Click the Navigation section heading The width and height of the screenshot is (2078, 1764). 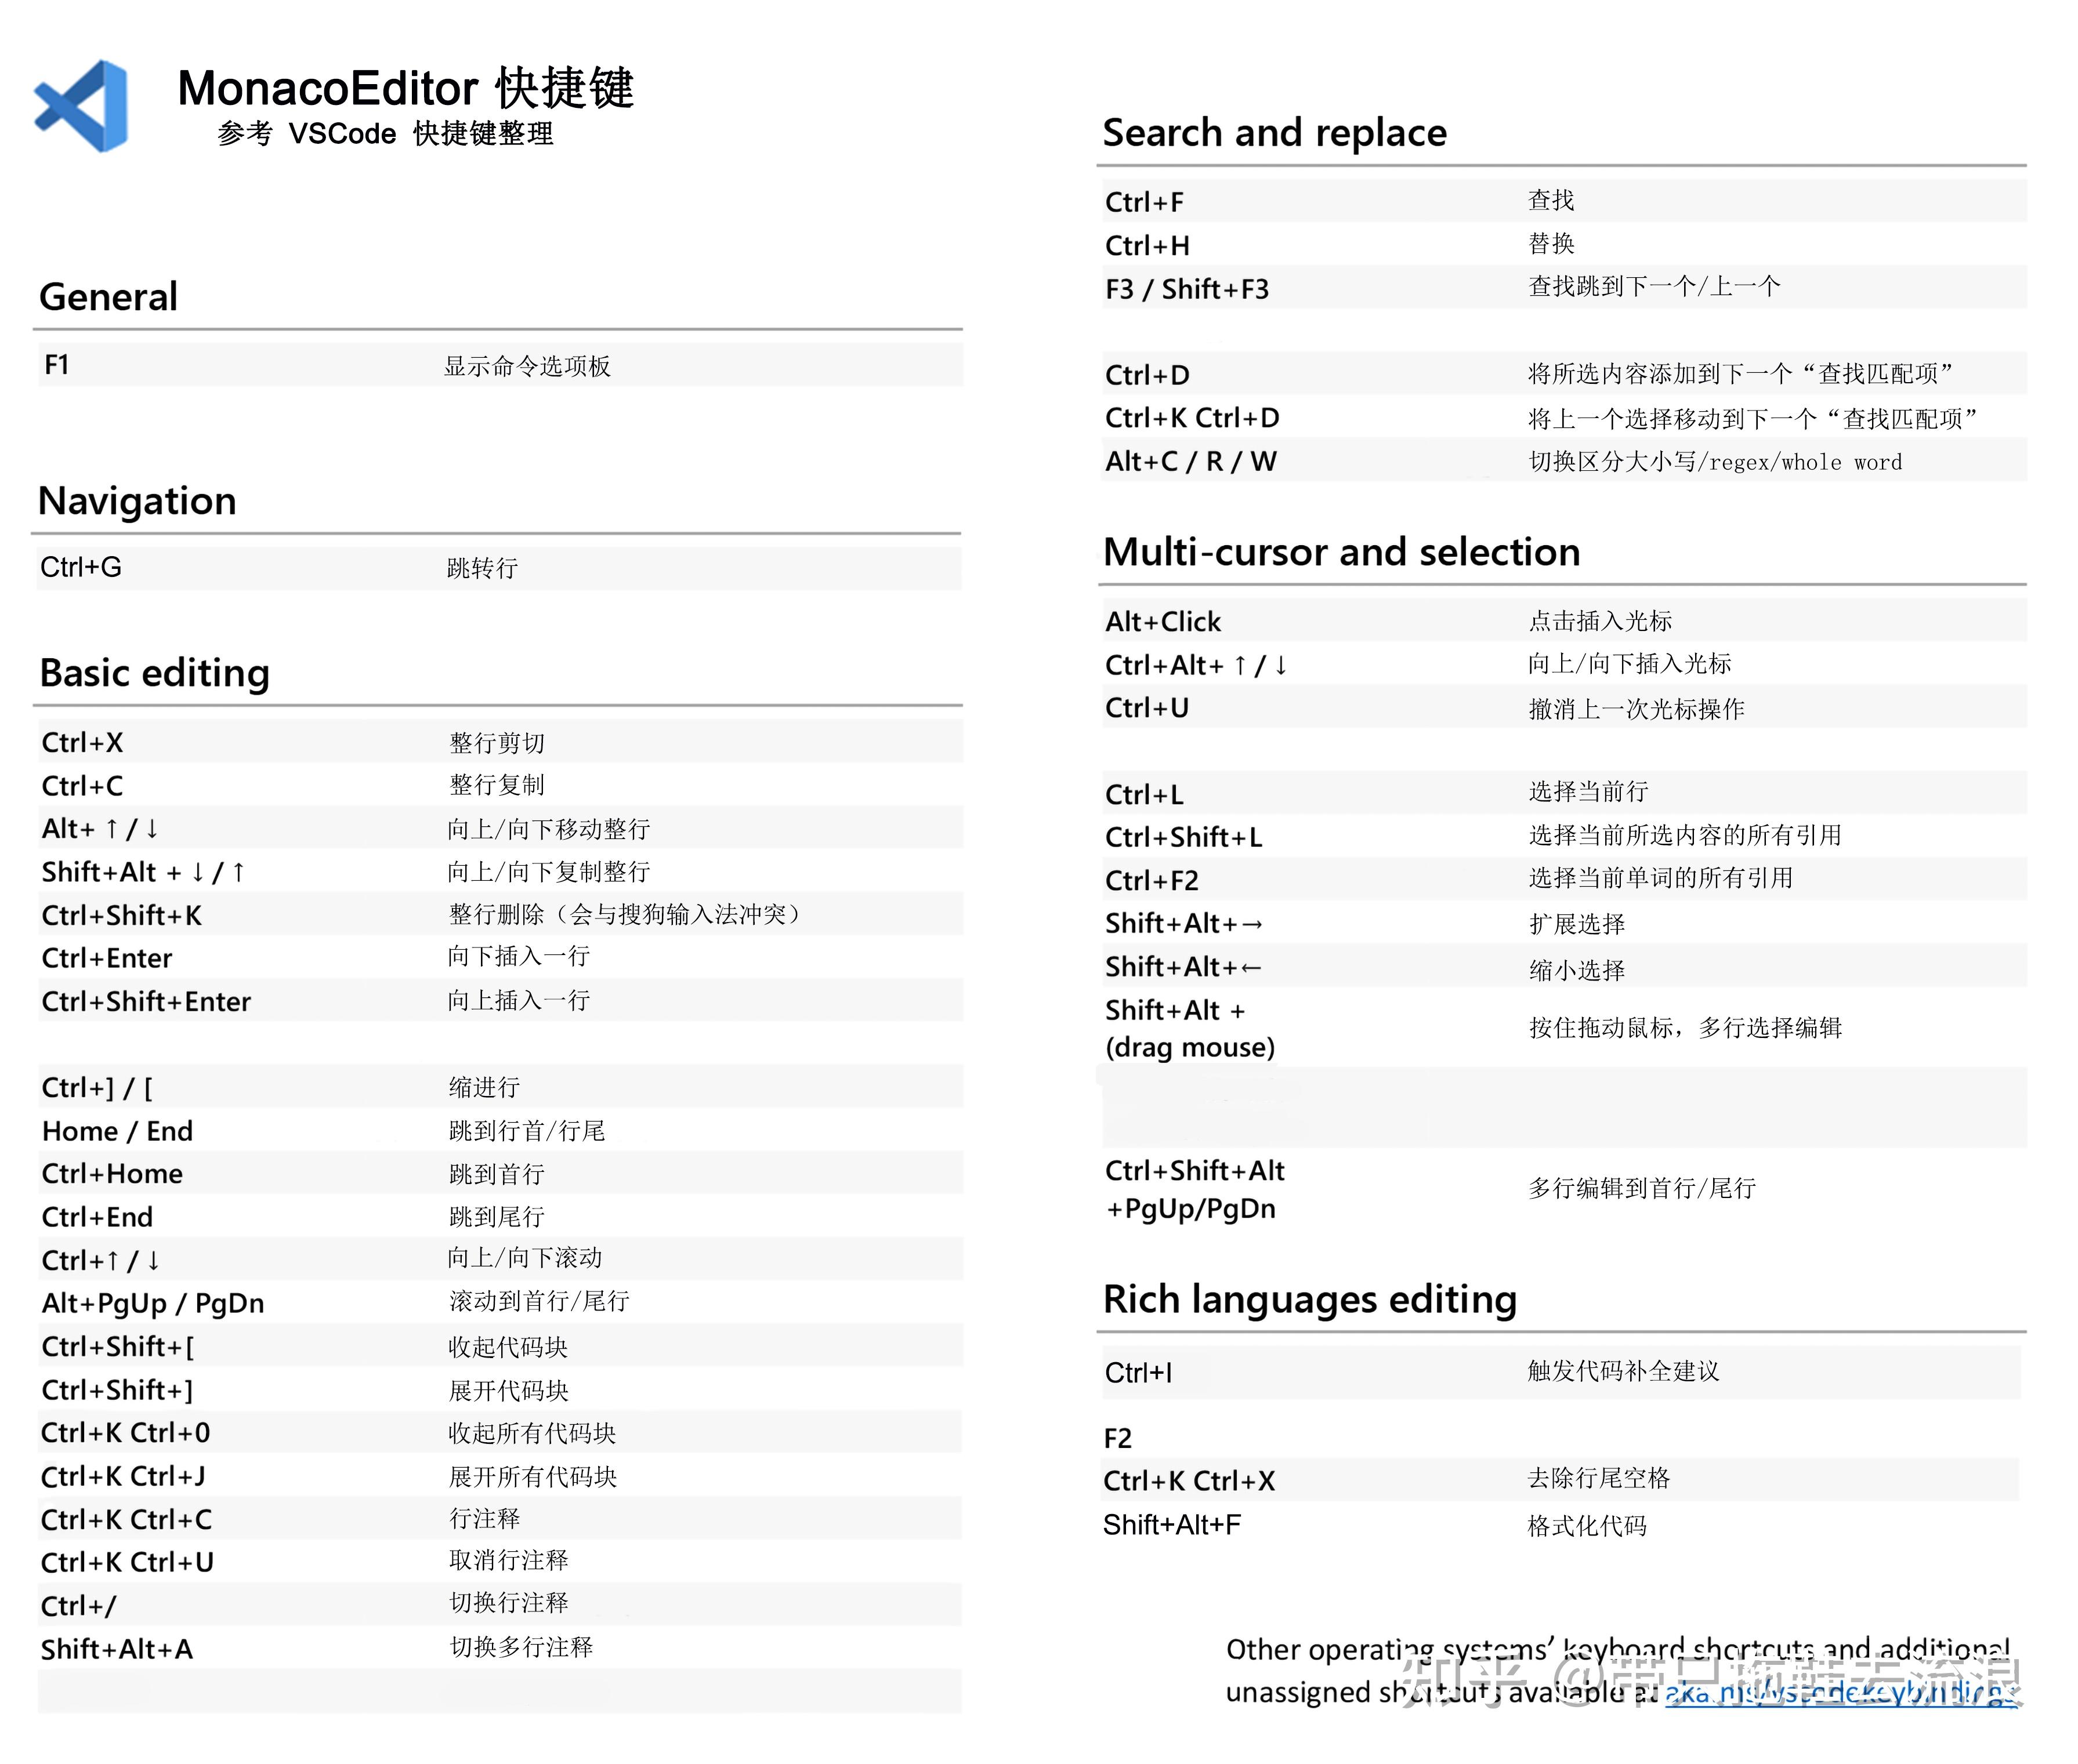tap(137, 501)
